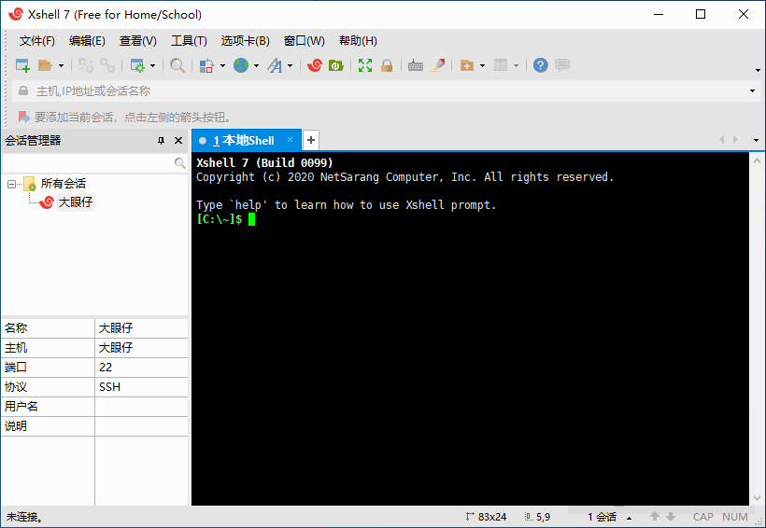Open the 编辑(E) menu
766x528 pixels.
pyautogui.click(x=87, y=41)
